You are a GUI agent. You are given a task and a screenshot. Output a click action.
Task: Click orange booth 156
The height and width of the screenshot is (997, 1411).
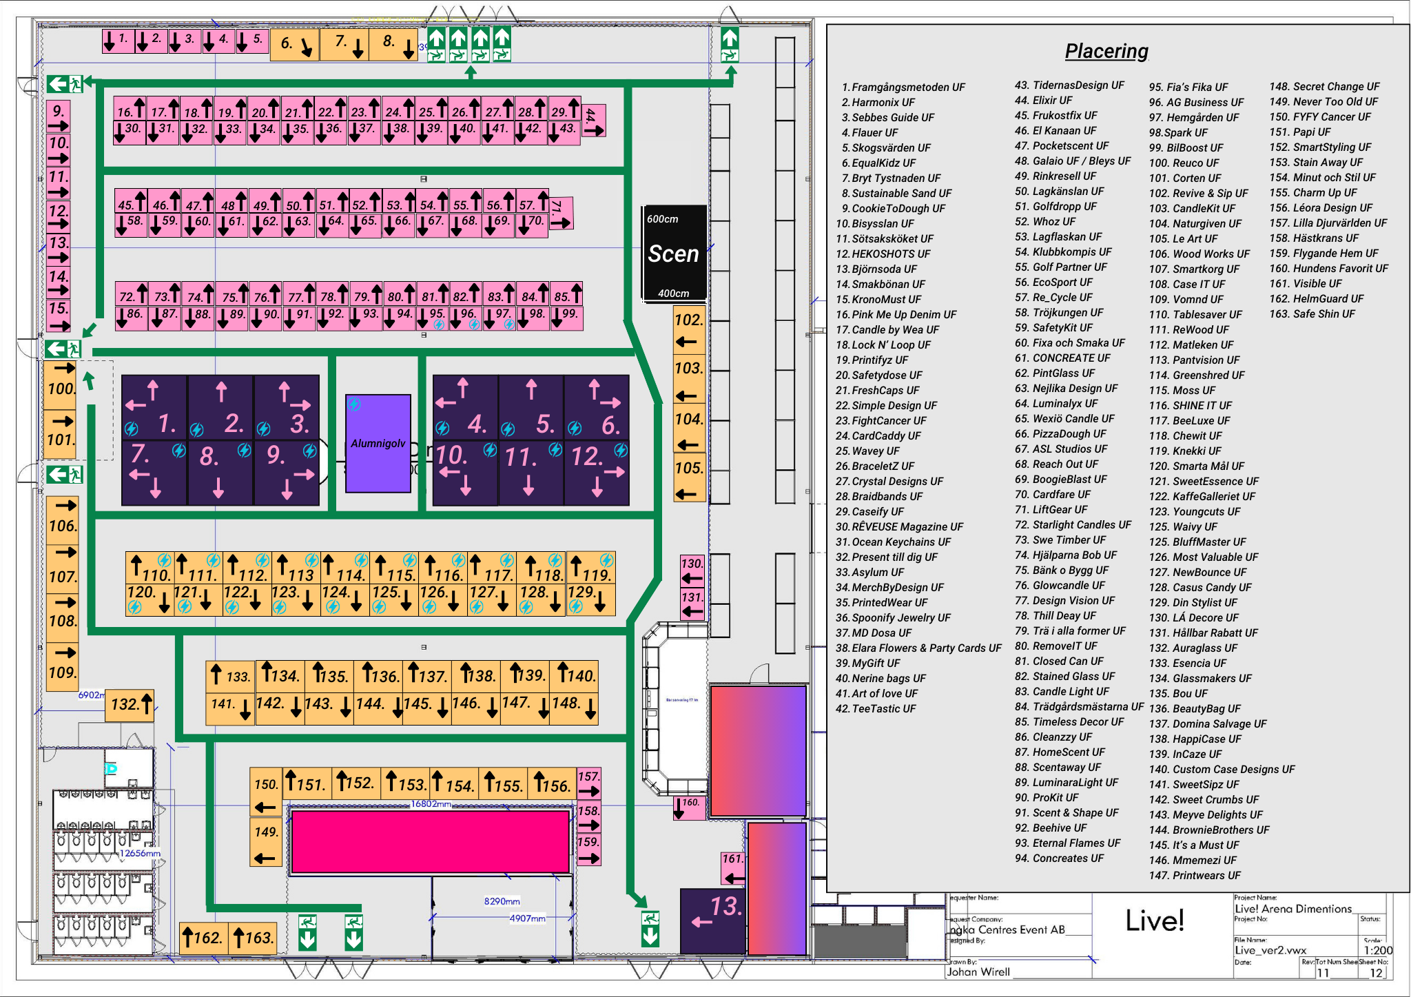(552, 784)
